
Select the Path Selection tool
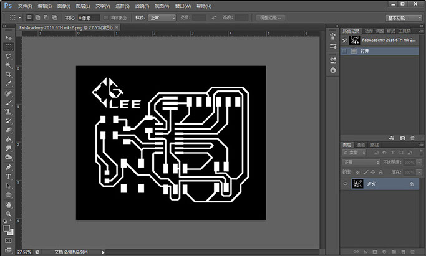[9, 186]
